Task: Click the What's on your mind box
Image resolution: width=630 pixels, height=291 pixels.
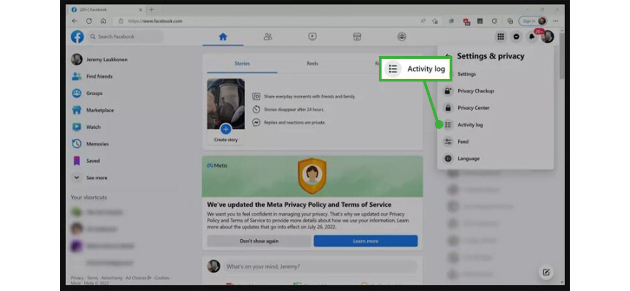Action: (319, 267)
